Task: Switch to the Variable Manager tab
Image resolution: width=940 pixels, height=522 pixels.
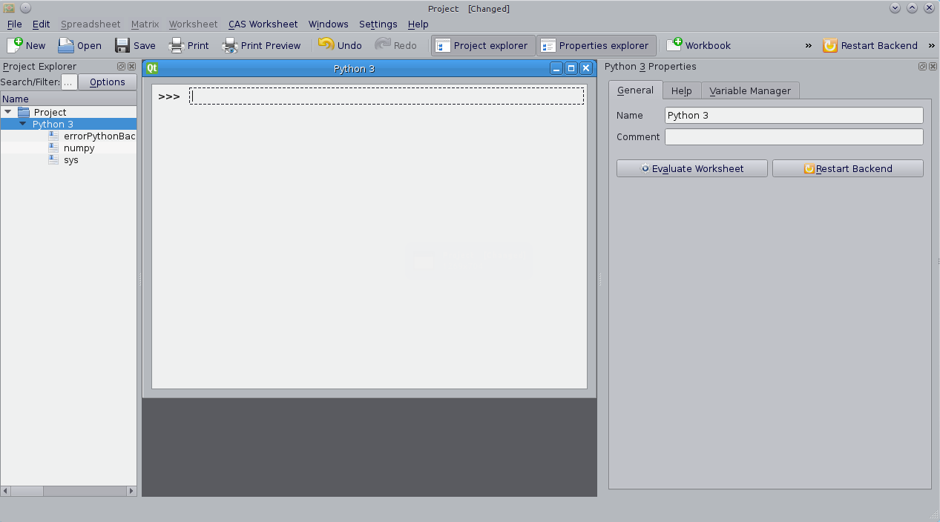Action: [750, 90]
